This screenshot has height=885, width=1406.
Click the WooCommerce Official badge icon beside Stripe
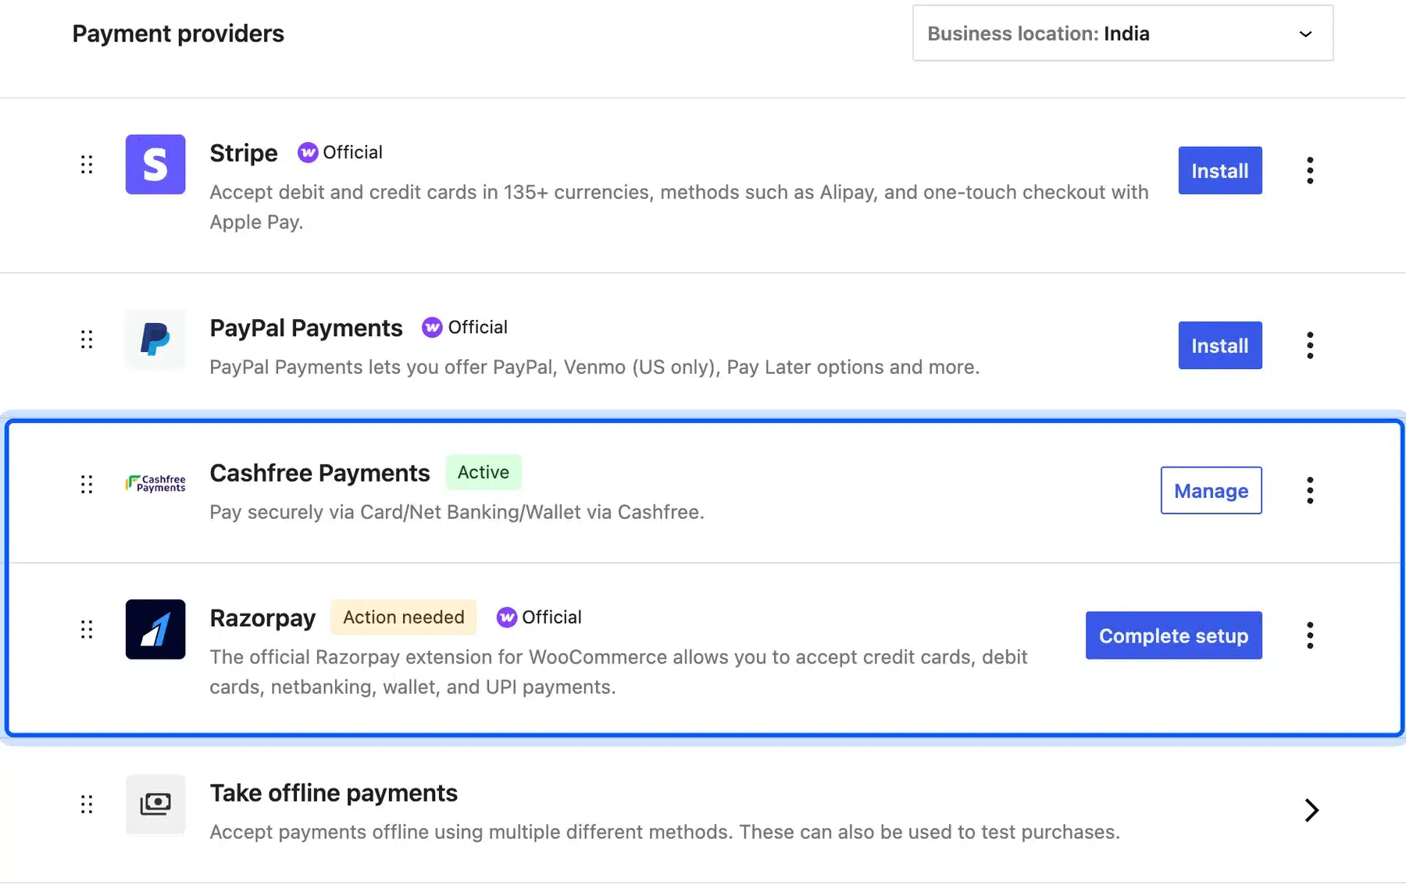tap(308, 152)
